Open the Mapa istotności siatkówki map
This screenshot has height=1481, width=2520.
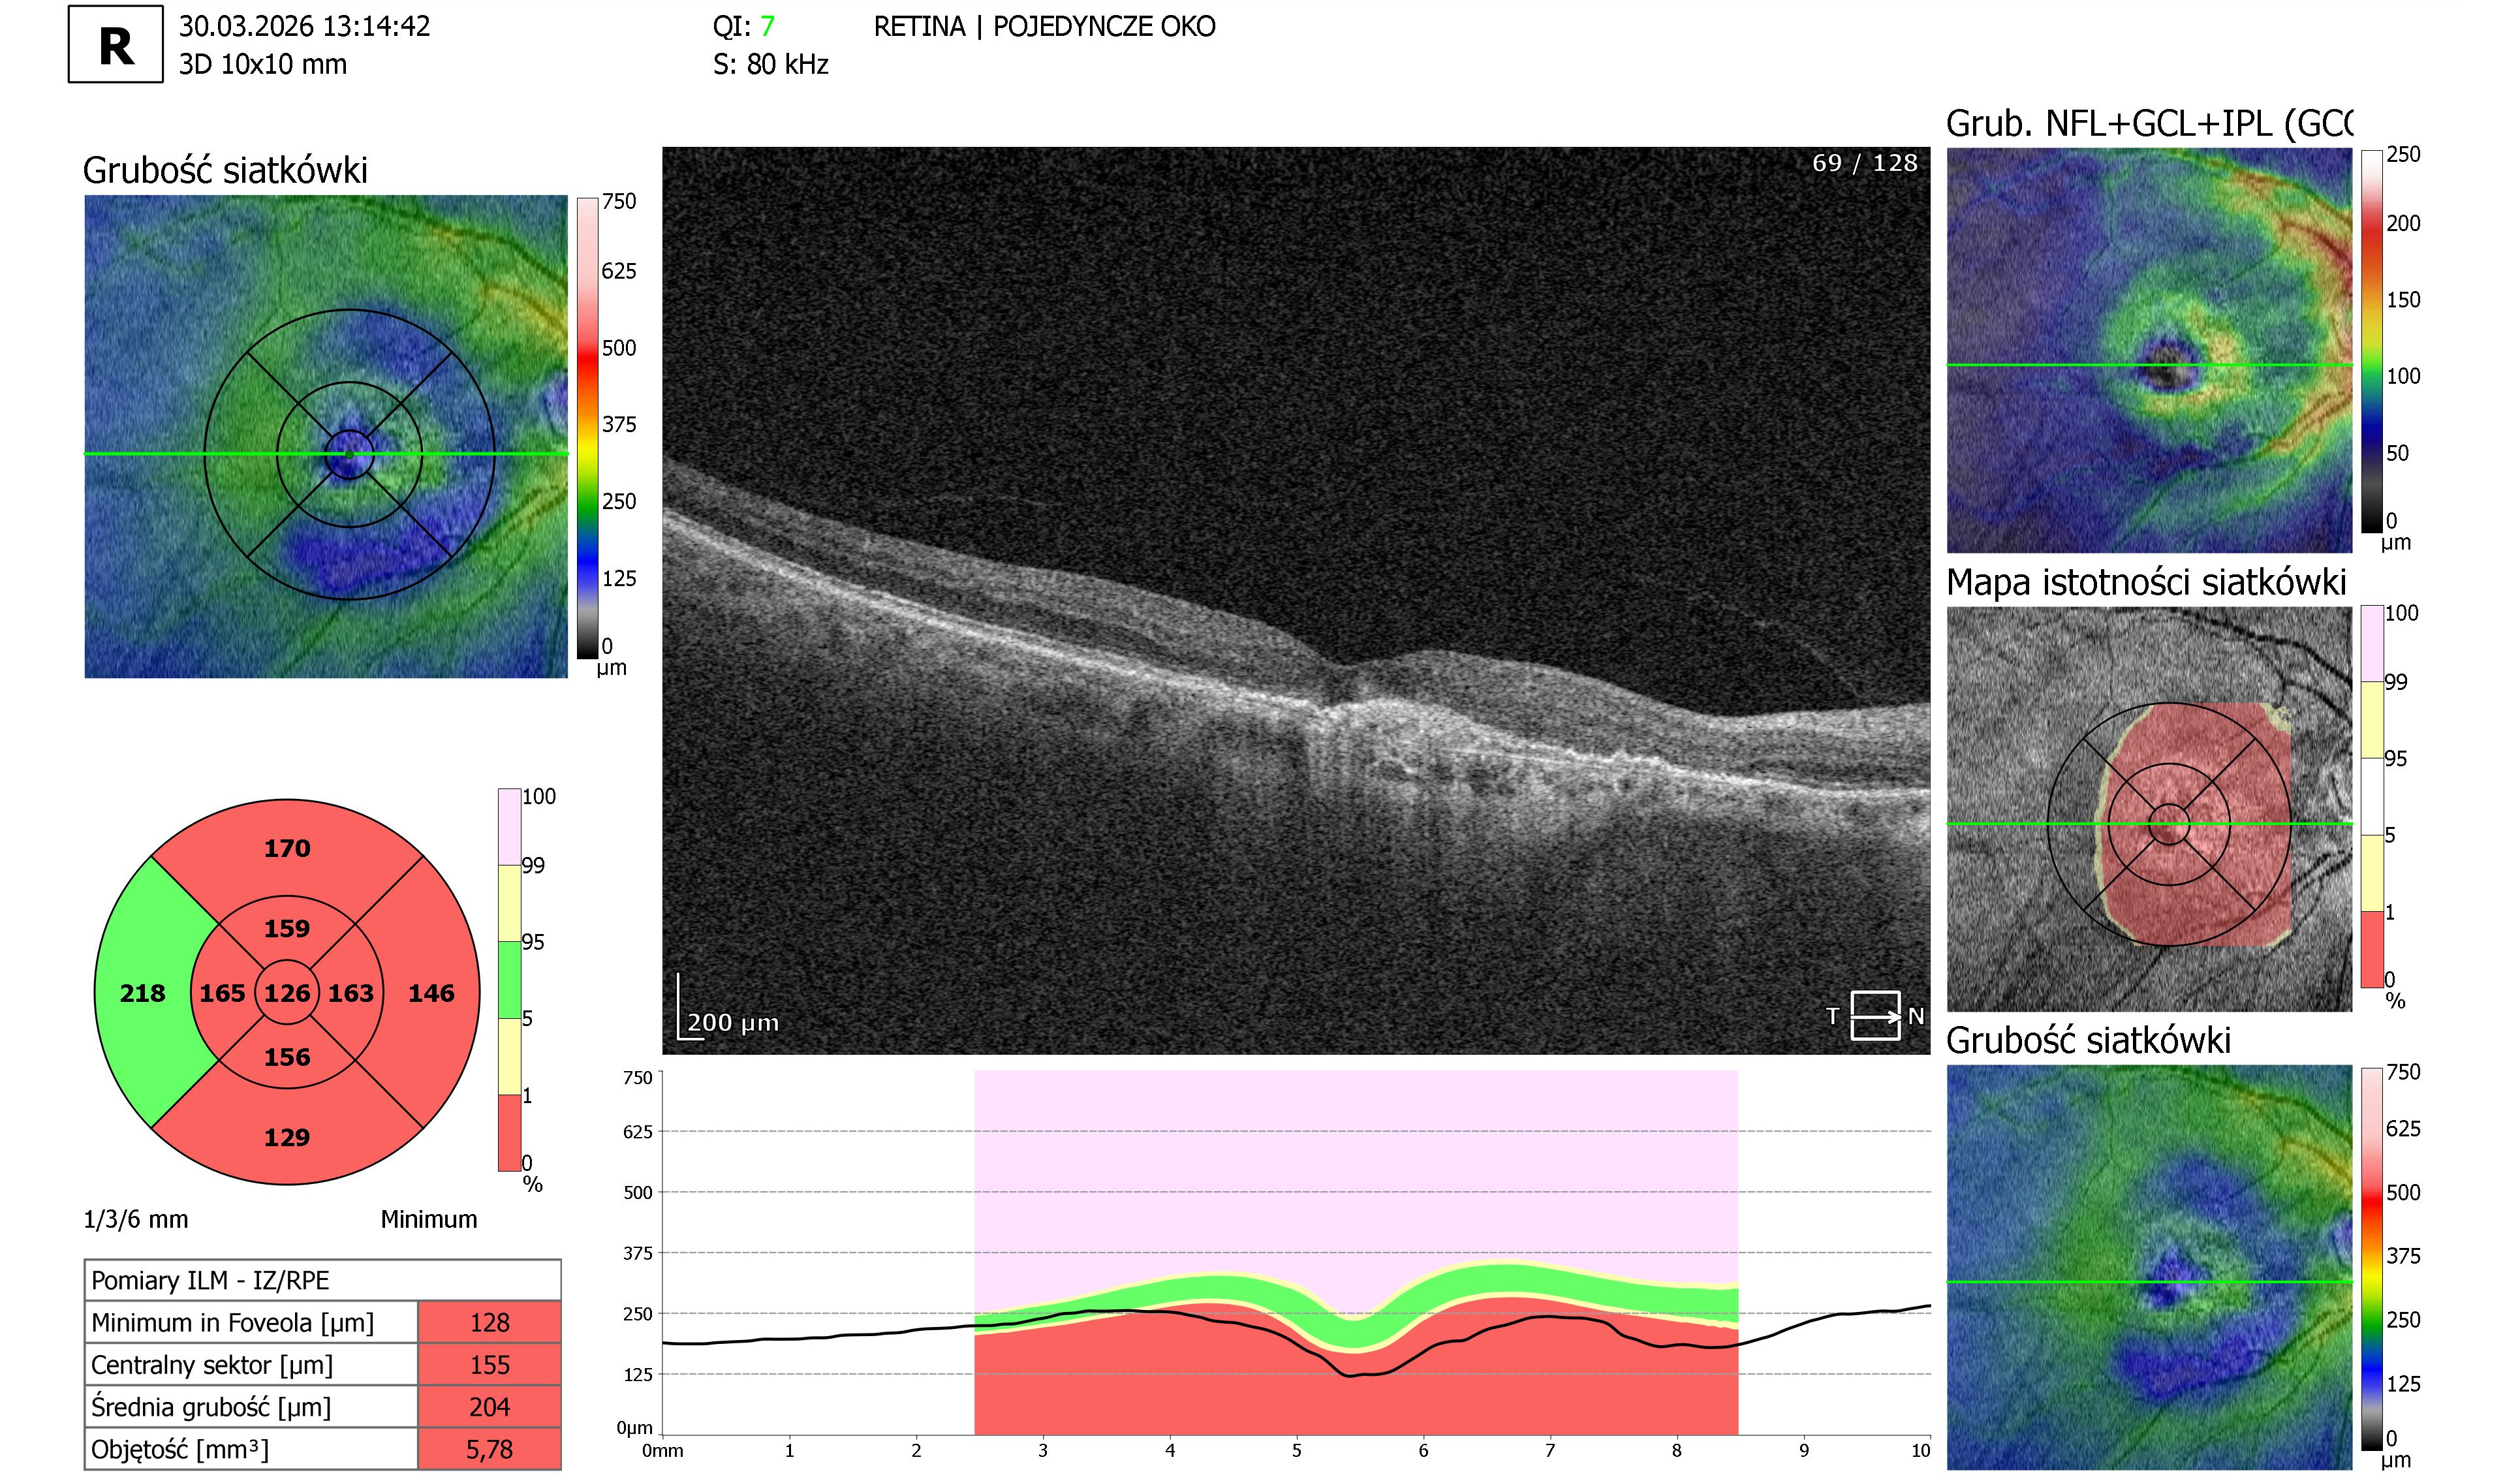(x=2149, y=809)
